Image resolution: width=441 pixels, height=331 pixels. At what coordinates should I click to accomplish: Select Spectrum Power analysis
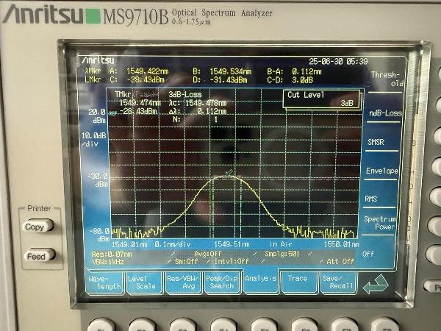380,223
